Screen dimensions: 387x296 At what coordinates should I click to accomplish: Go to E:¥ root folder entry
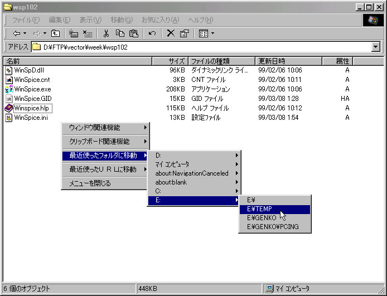pos(275,200)
